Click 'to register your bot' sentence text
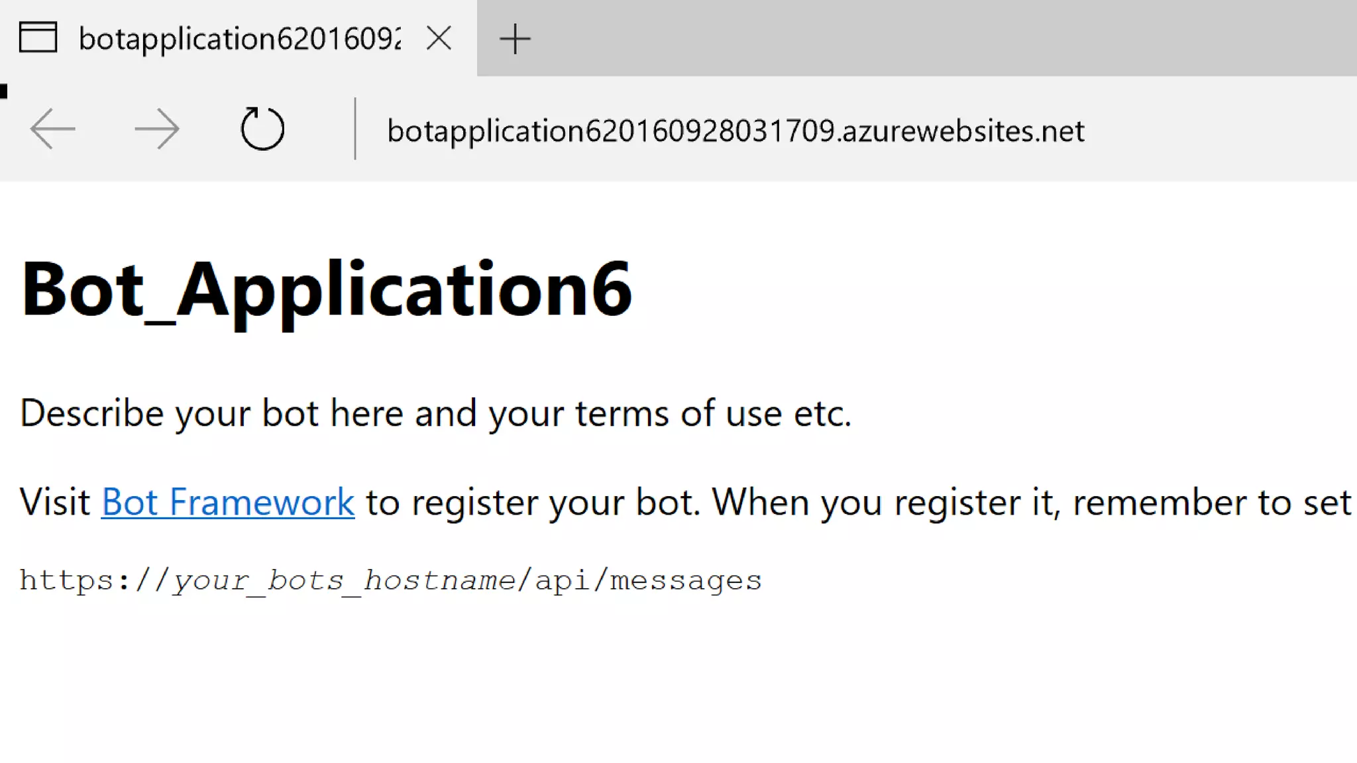Screen dimensions: 1357x763 pyautogui.click(x=530, y=501)
